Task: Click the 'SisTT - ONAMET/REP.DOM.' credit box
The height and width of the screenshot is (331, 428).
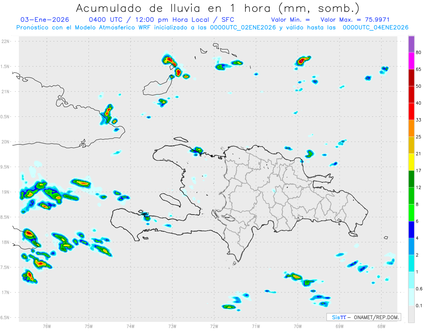Action: (364, 317)
